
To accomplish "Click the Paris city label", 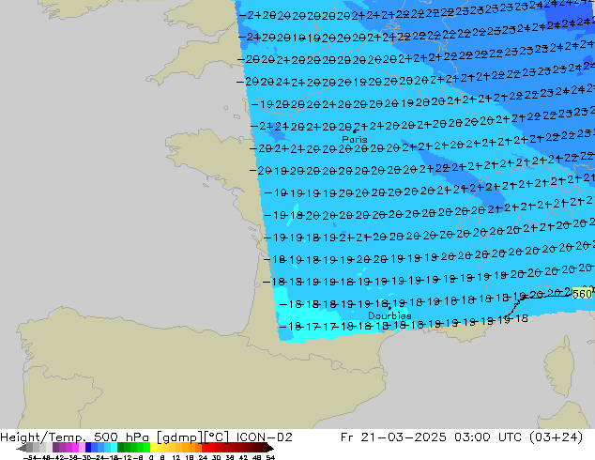I will click(355, 139).
